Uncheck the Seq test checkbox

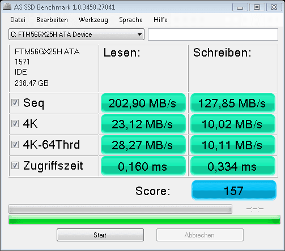click(x=15, y=103)
